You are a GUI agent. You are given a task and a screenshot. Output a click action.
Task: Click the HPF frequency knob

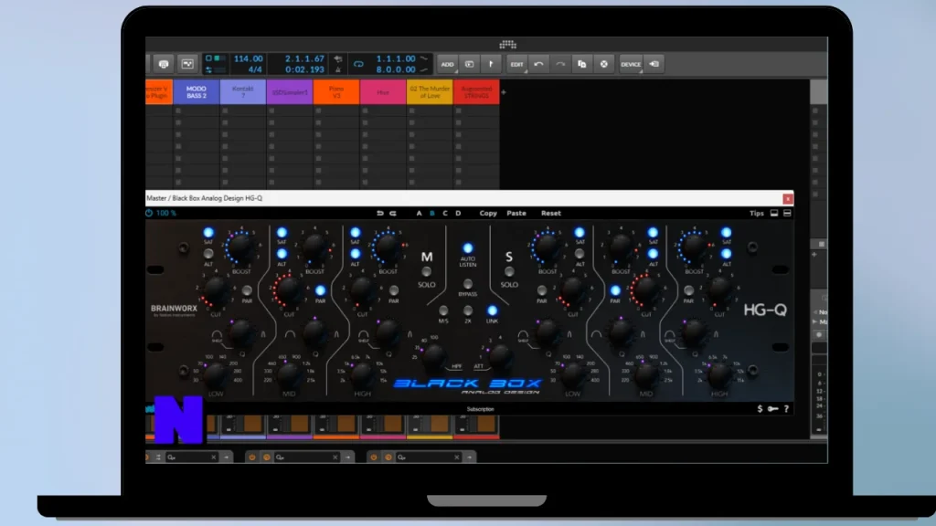[434, 356]
